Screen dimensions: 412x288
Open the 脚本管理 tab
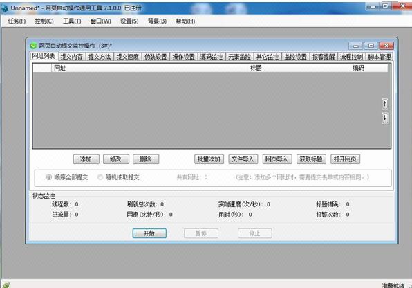click(380, 57)
